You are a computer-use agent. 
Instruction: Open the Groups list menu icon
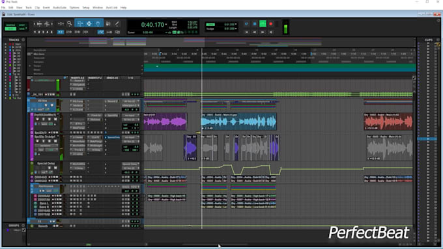(x=23, y=226)
